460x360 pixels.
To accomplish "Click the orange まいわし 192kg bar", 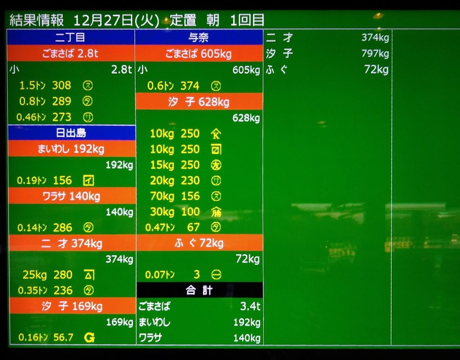I will [71, 149].
